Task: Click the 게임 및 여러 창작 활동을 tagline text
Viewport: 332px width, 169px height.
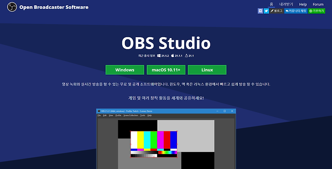Action: click(166, 98)
